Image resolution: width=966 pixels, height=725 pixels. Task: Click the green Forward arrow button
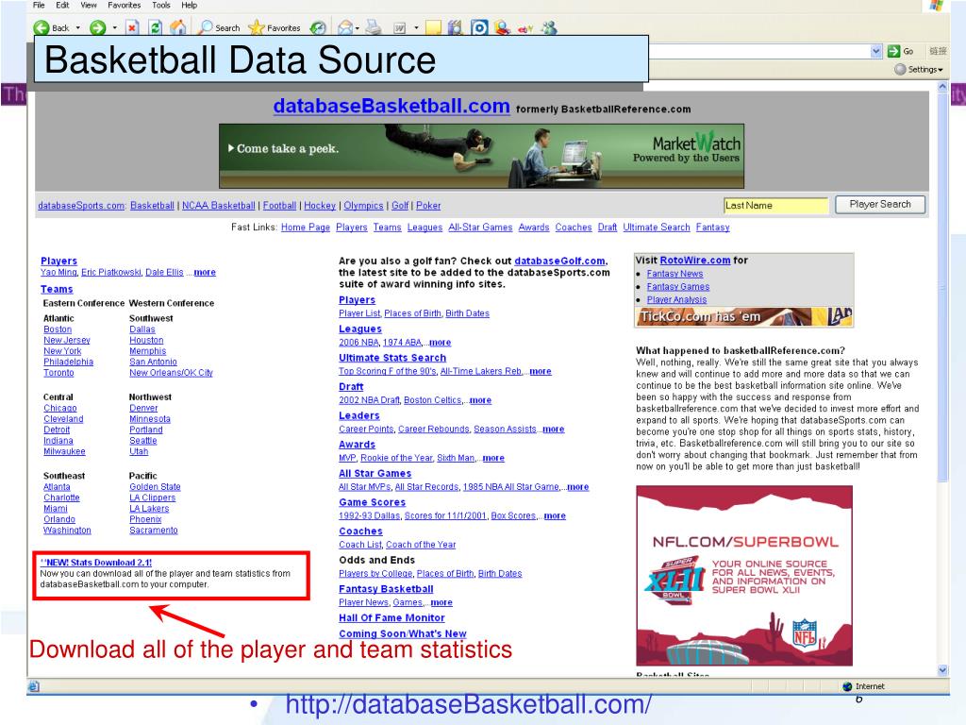point(97,27)
